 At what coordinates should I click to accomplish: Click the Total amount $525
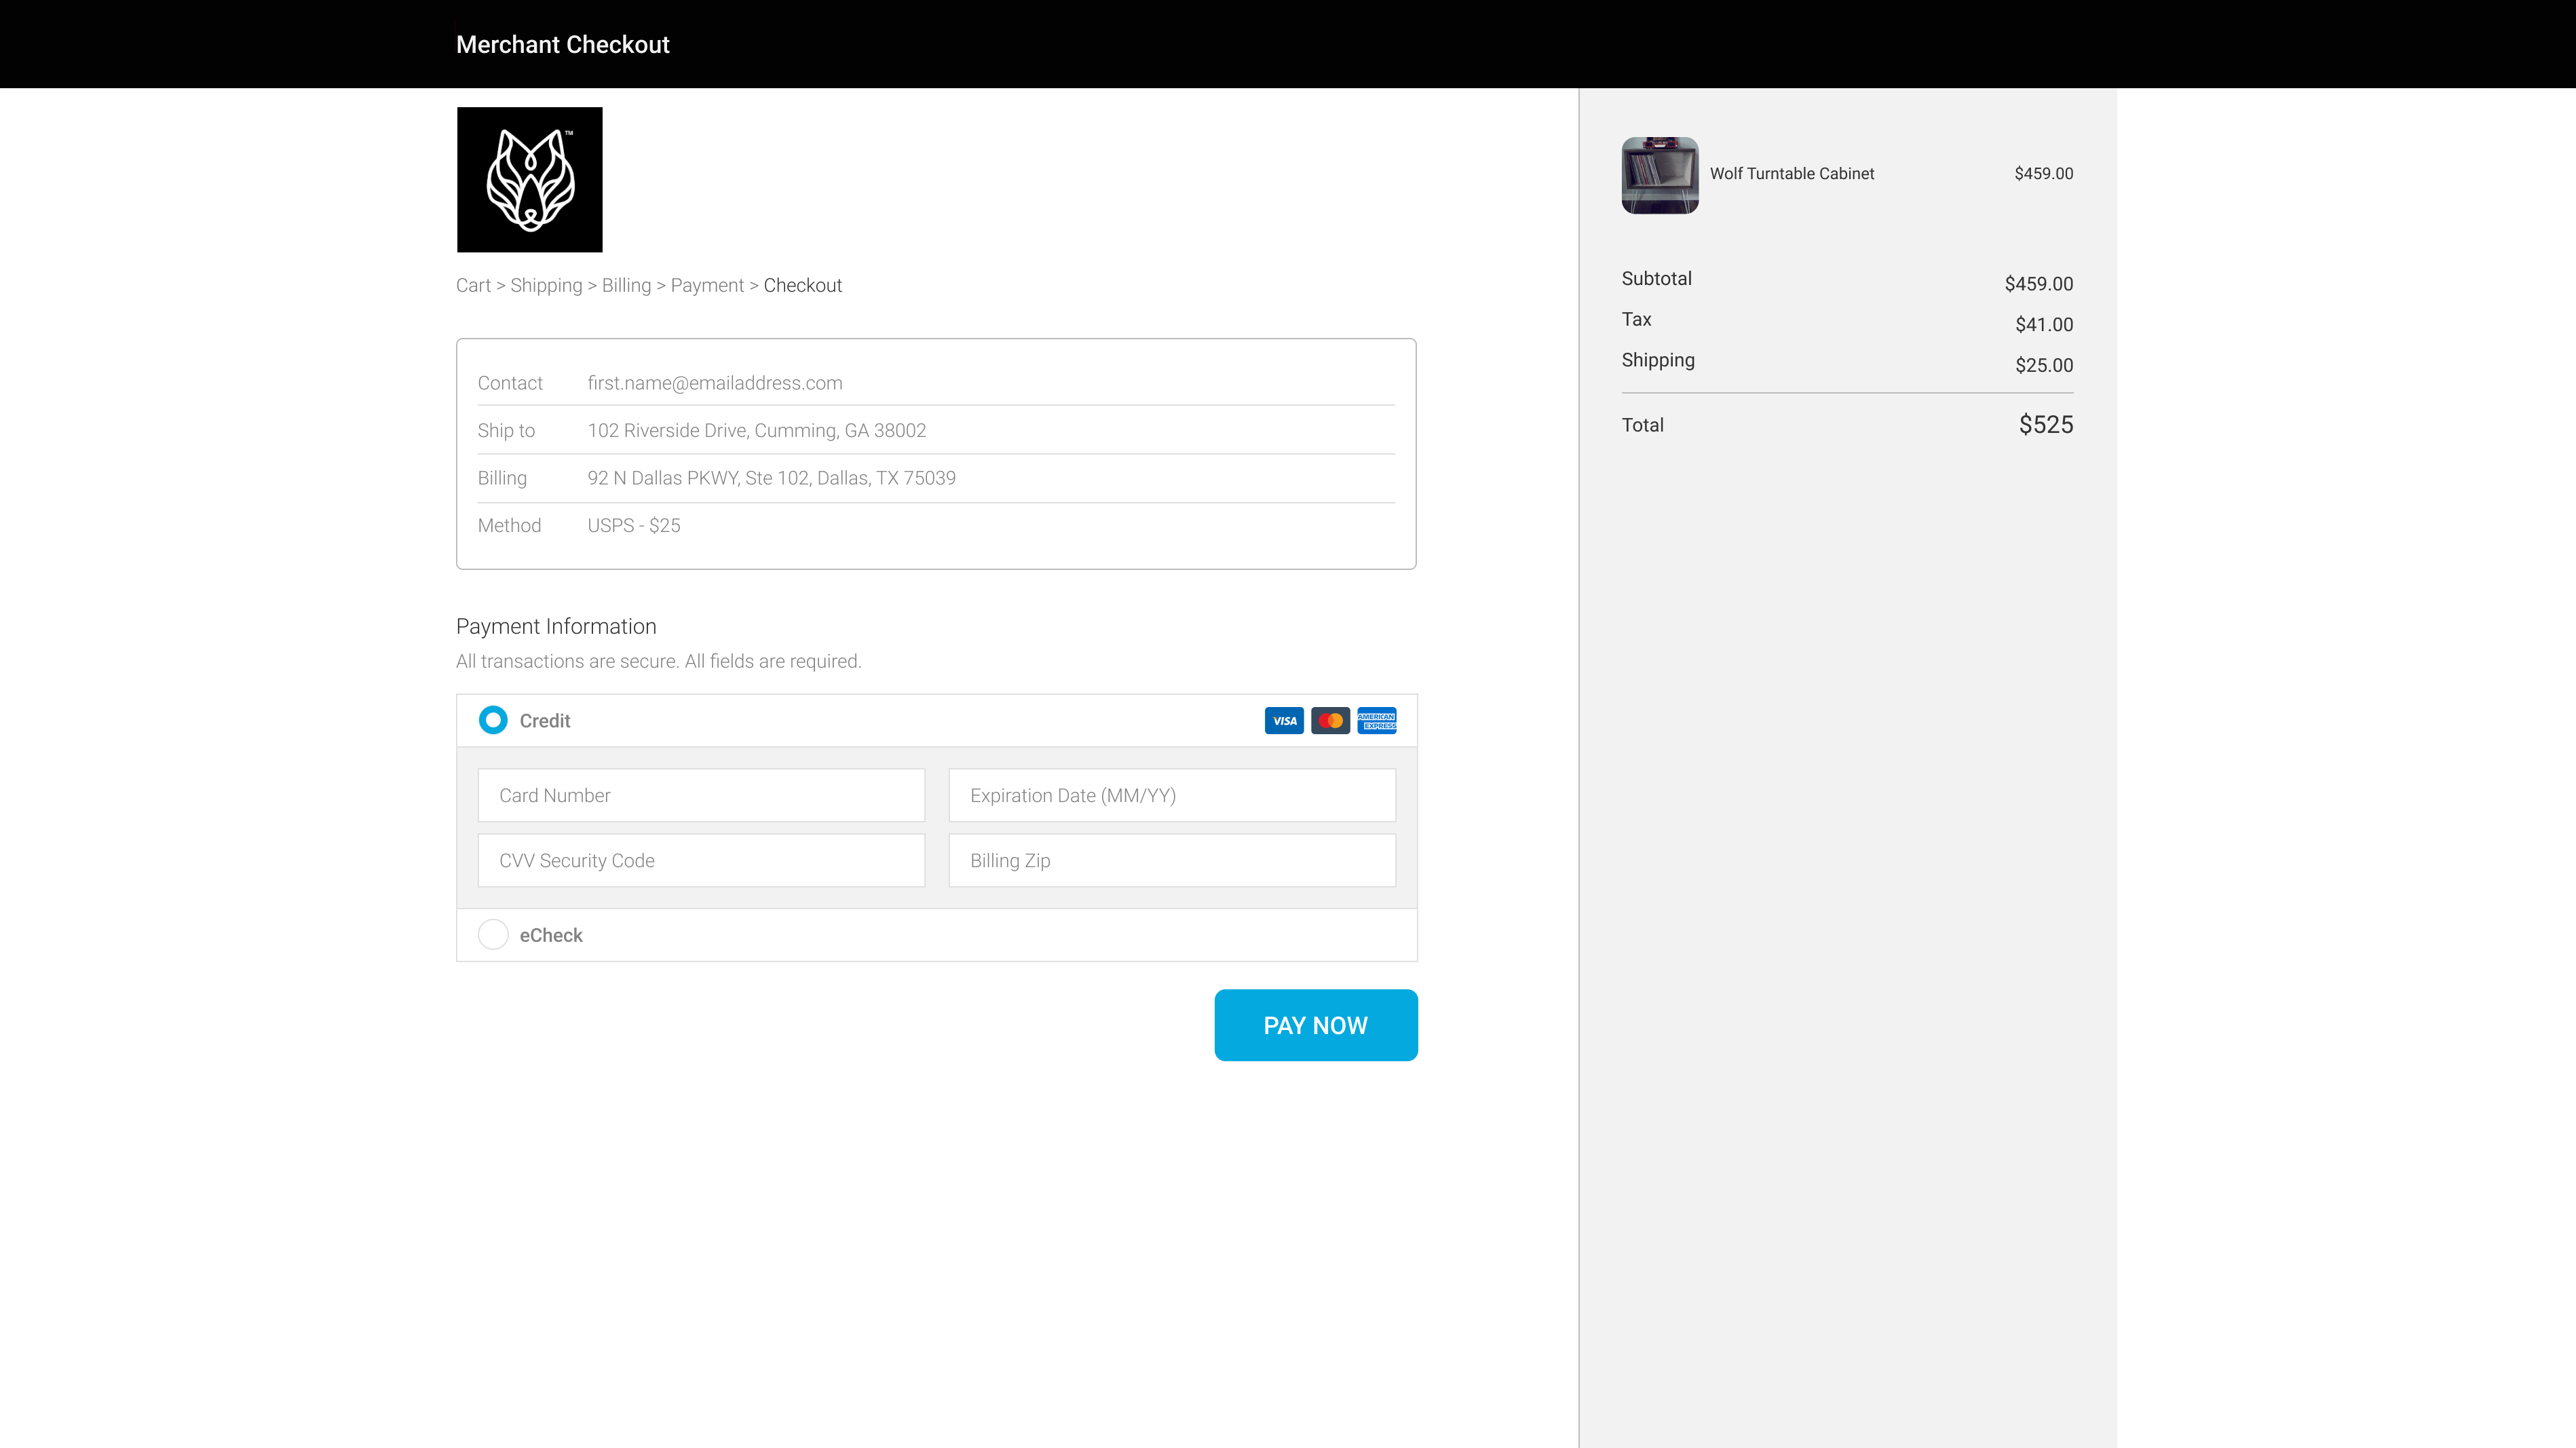2046,425
